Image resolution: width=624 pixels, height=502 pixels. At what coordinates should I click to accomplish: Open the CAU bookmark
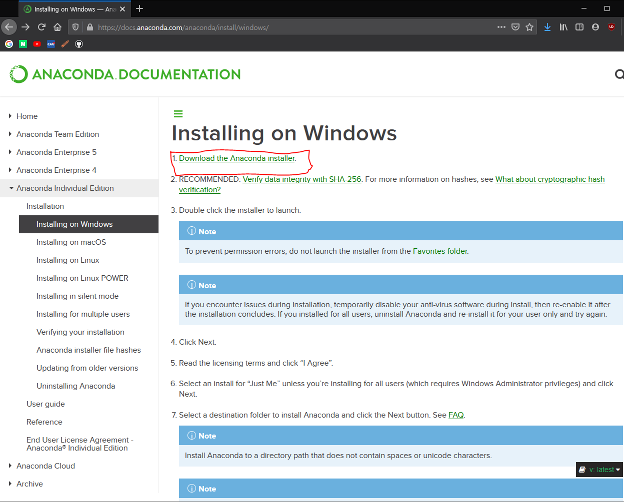(51, 44)
